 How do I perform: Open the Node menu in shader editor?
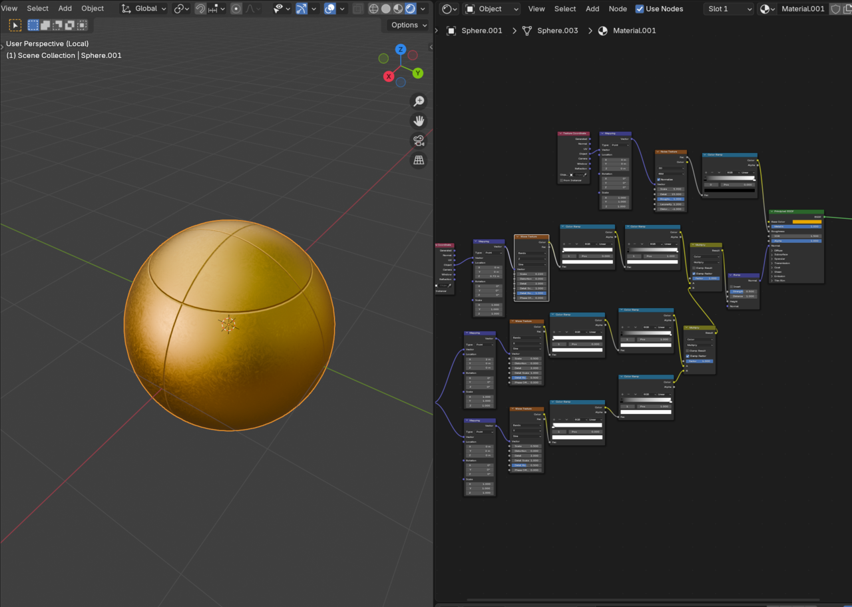click(x=618, y=9)
